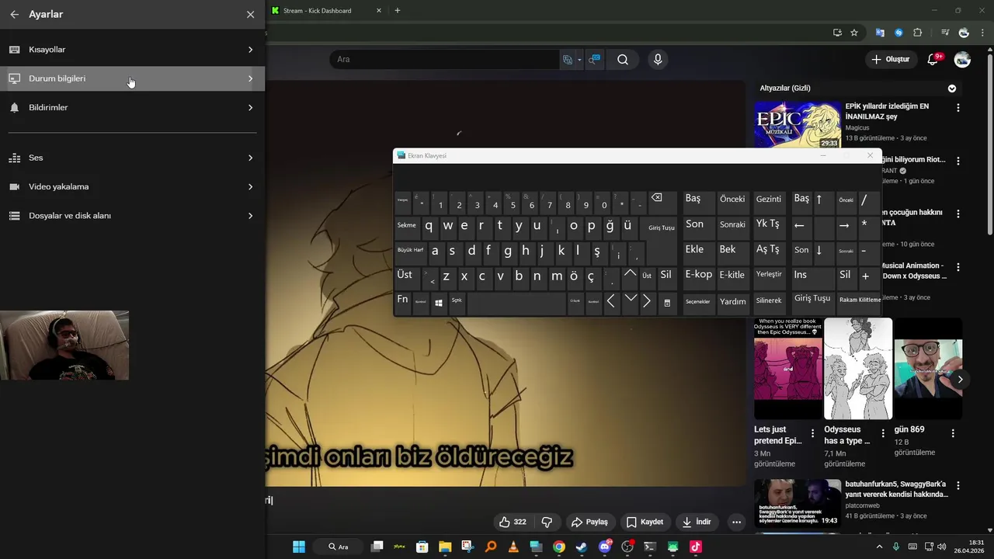Open Chrome media control icon

click(945, 33)
